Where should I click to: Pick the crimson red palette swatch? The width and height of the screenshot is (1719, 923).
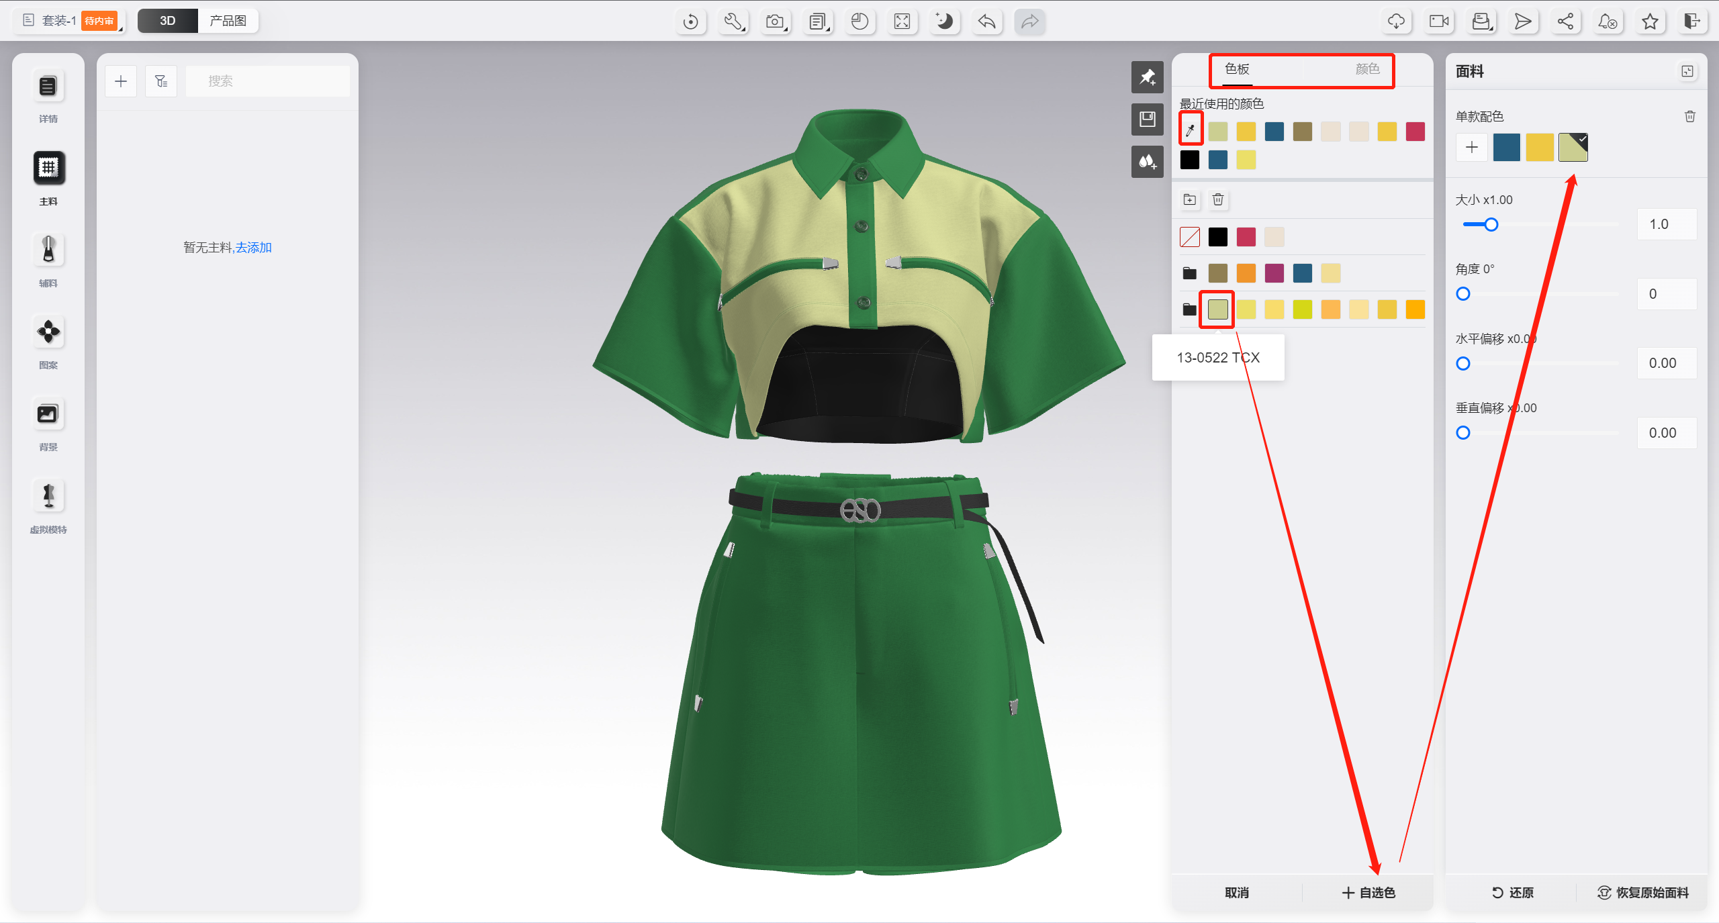click(1246, 237)
